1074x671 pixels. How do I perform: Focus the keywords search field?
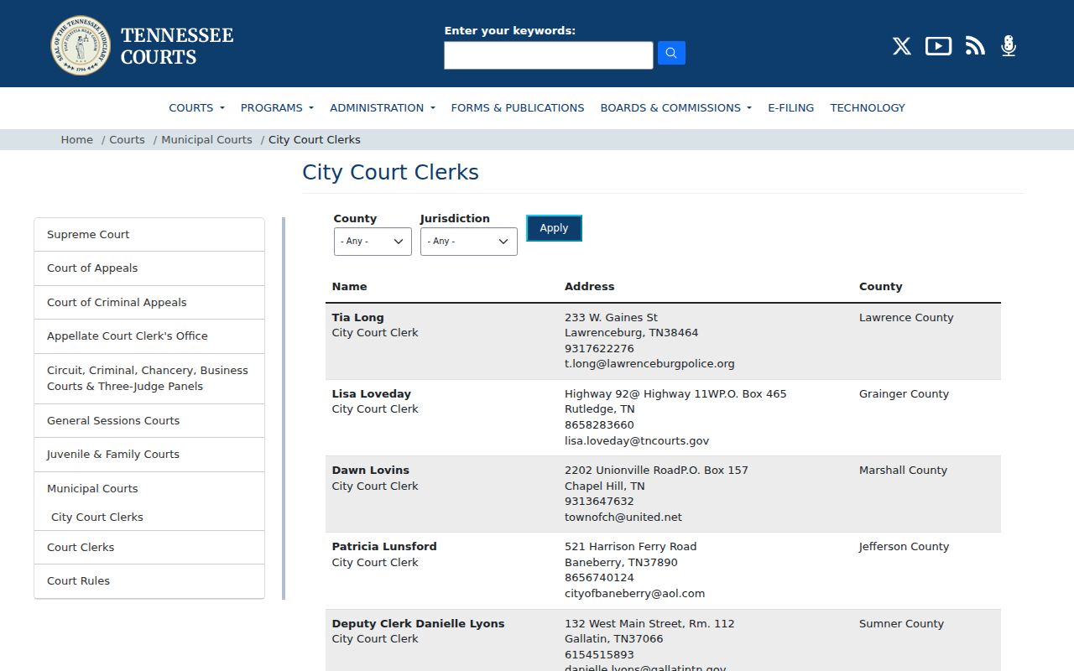[x=549, y=55]
